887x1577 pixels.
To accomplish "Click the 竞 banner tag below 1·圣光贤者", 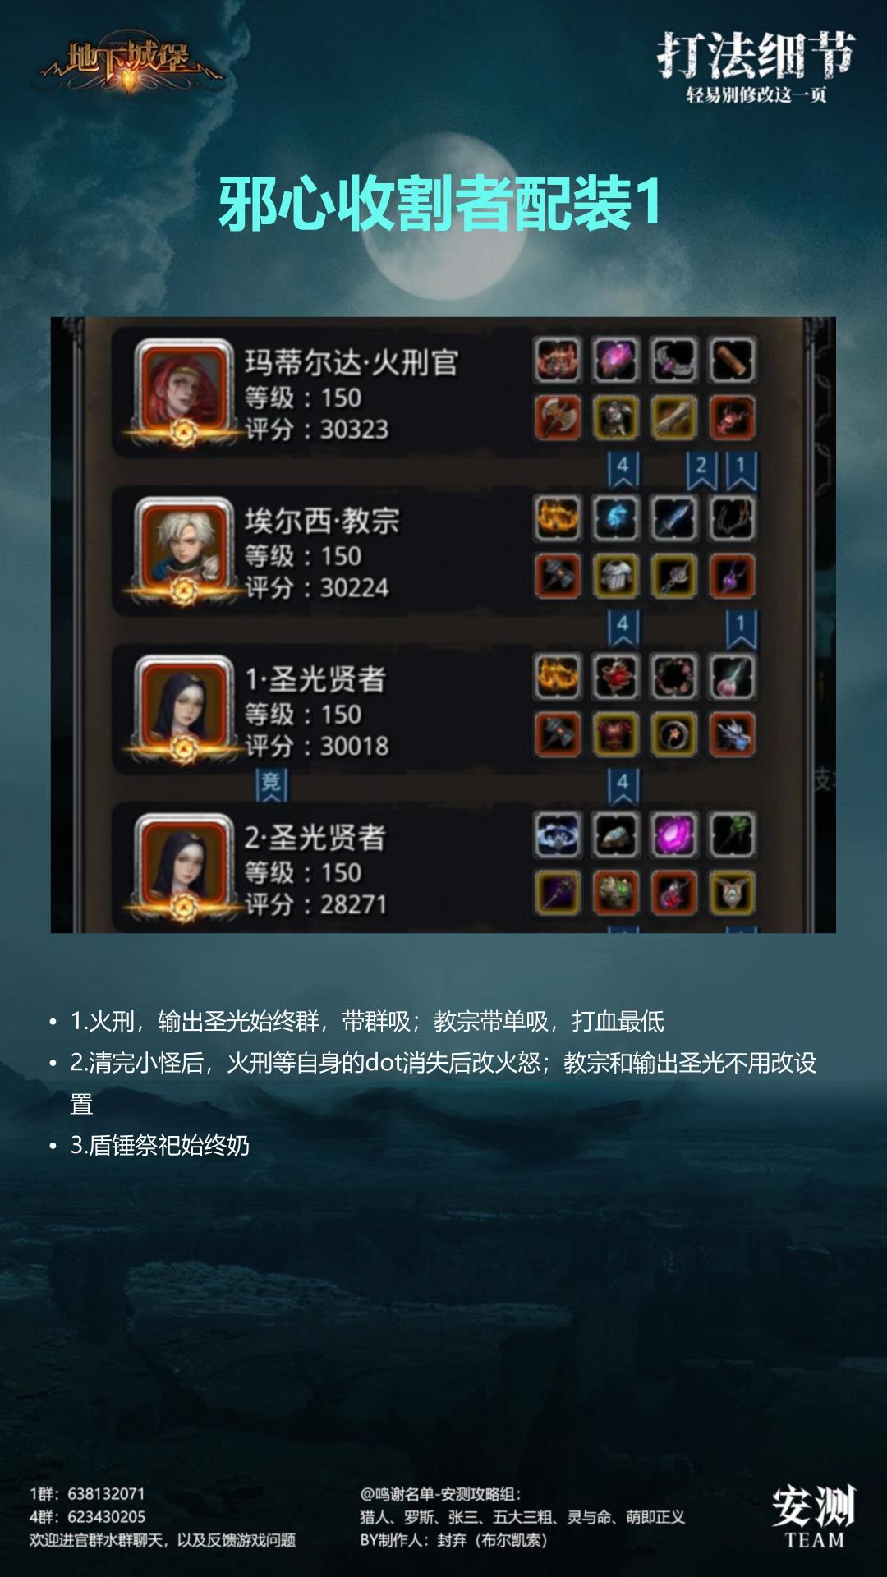I will pos(271,785).
